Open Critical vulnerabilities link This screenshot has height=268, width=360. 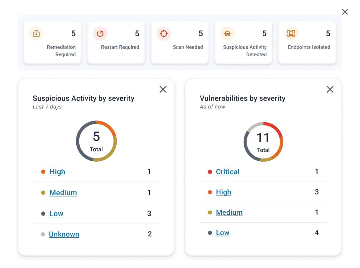tap(228, 172)
